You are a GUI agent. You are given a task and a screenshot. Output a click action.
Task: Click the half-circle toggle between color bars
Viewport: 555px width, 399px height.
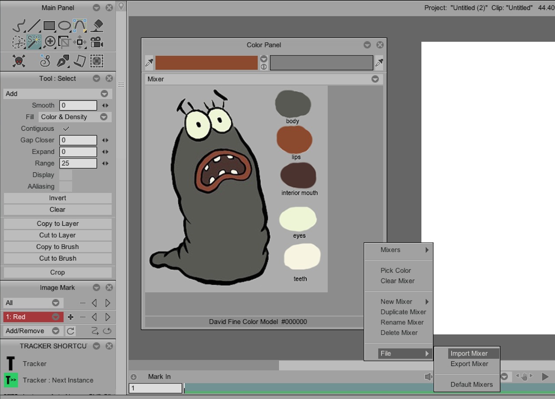click(264, 67)
